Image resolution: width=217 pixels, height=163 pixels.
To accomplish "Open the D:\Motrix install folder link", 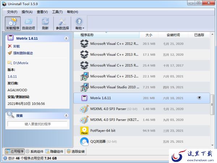I will coord(21,63).
